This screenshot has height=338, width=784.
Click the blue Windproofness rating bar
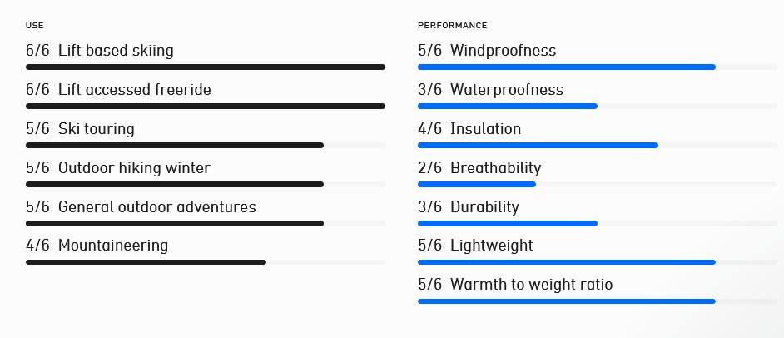[x=566, y=67]
